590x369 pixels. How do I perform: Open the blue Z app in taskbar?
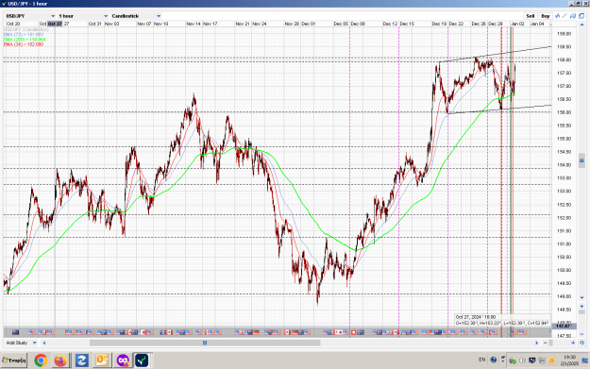81,361
